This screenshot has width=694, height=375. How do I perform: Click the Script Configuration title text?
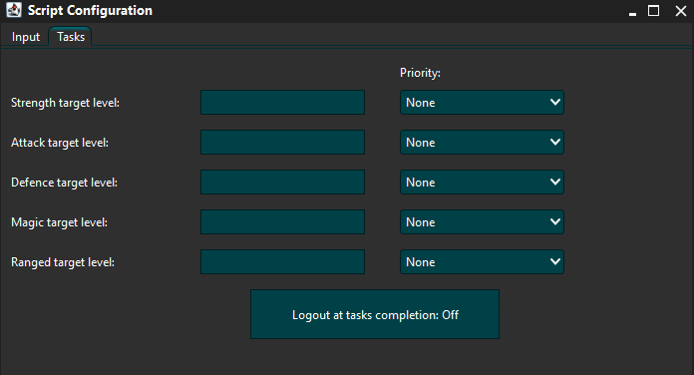[90, 11]
